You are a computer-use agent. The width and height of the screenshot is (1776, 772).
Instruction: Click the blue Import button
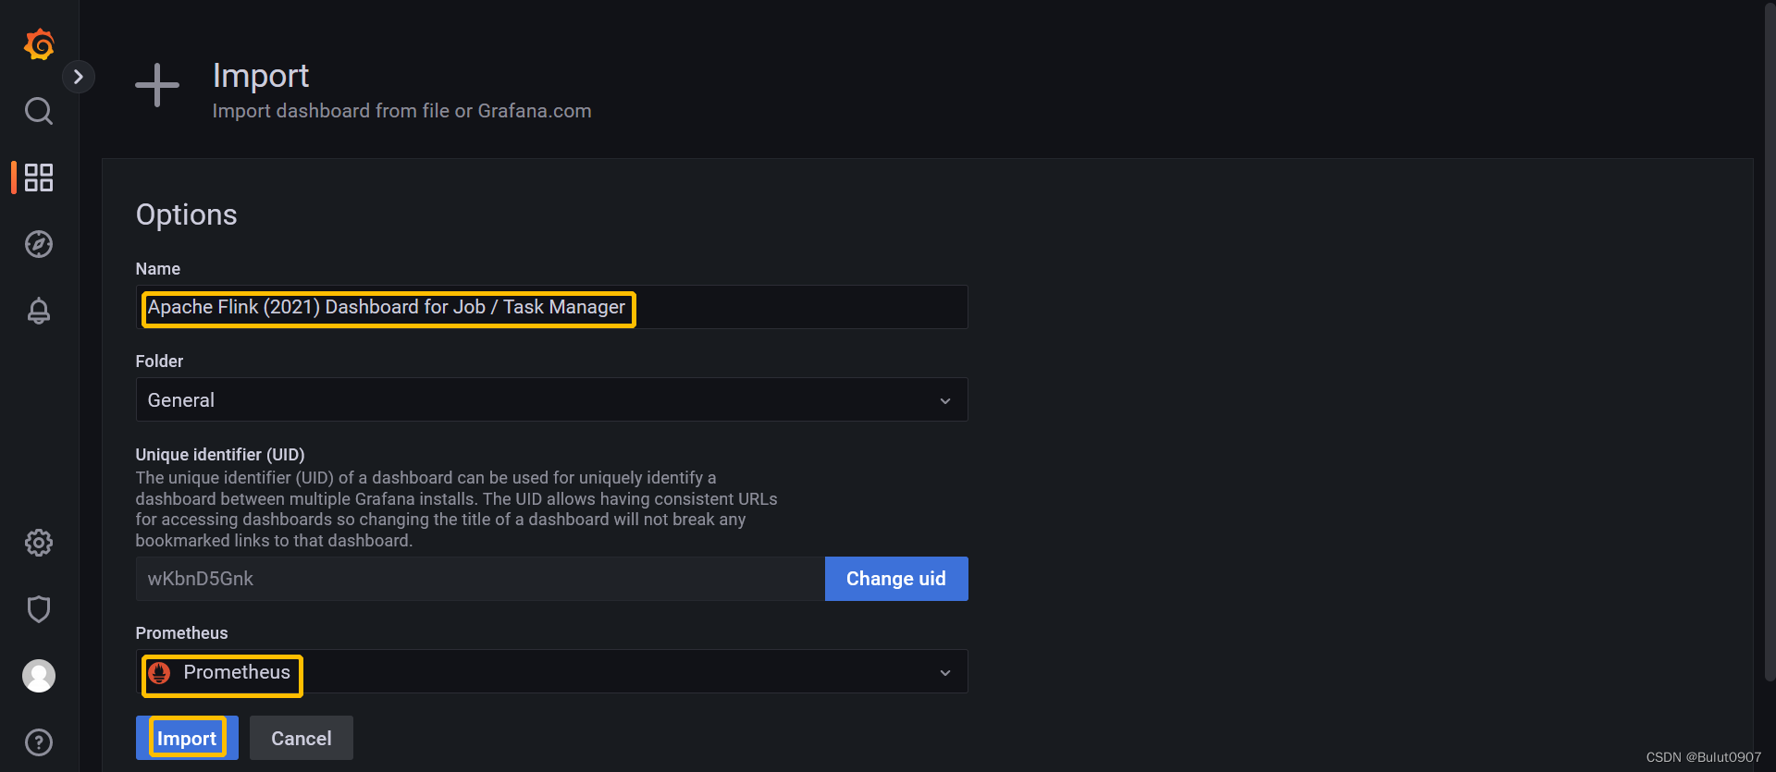[x=187, y=738]
